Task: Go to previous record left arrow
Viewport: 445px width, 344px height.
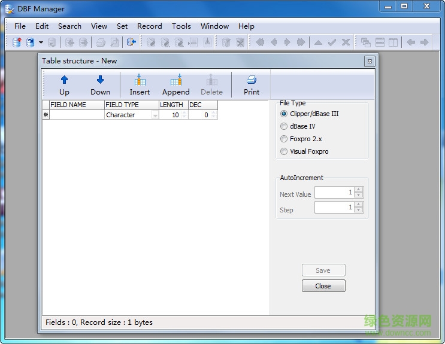Action: (274, 42)
